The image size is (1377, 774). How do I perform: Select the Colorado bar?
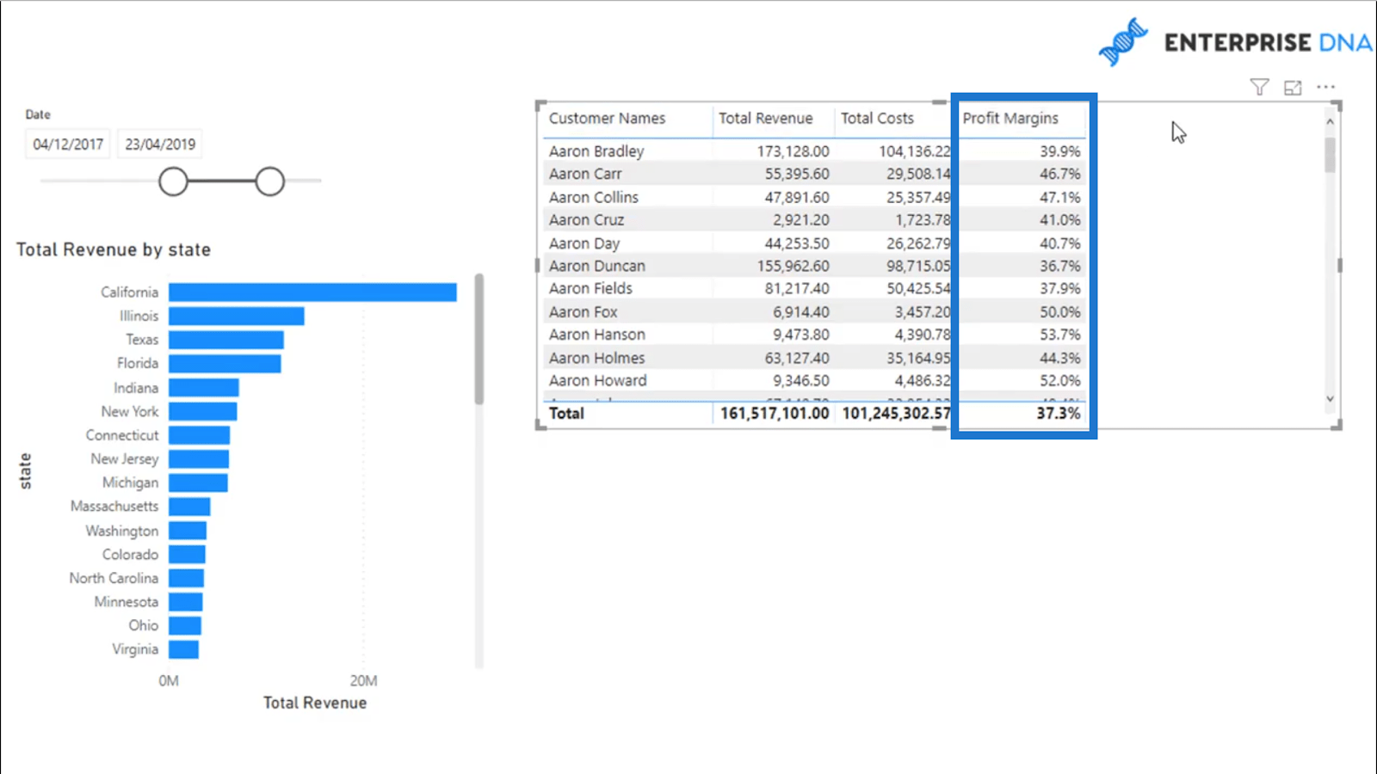pyautogui.click(x=187, y=554)
